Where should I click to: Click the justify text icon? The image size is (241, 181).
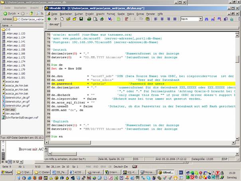coord(175,19)
